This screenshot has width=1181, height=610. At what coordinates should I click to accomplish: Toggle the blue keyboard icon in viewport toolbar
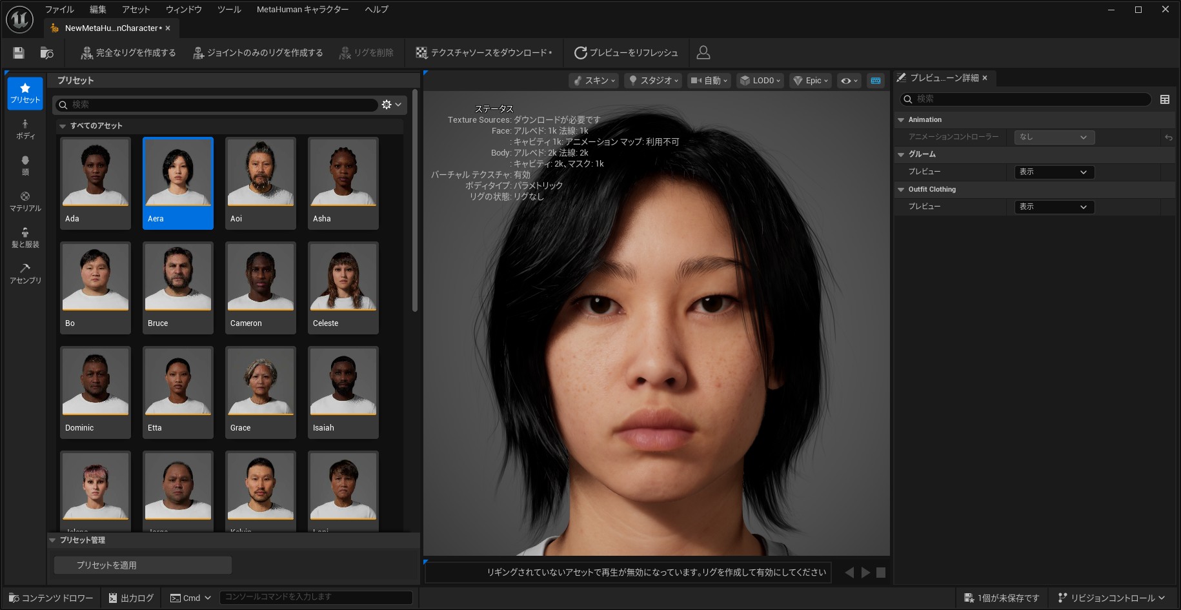(876, 81)
